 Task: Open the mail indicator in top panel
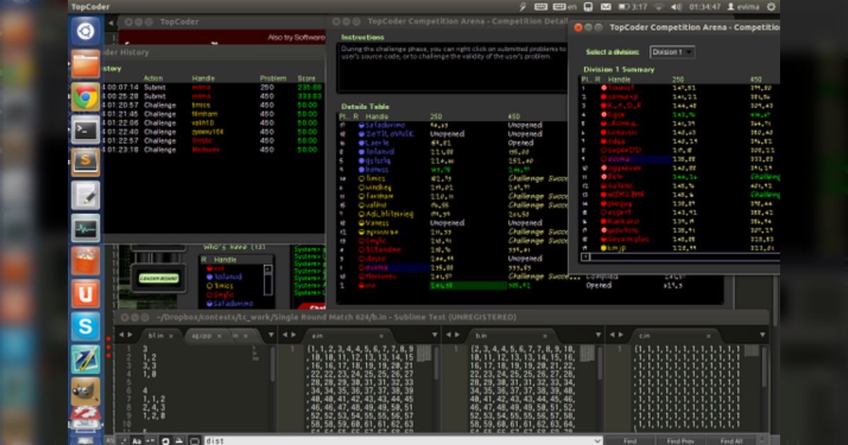606,7
